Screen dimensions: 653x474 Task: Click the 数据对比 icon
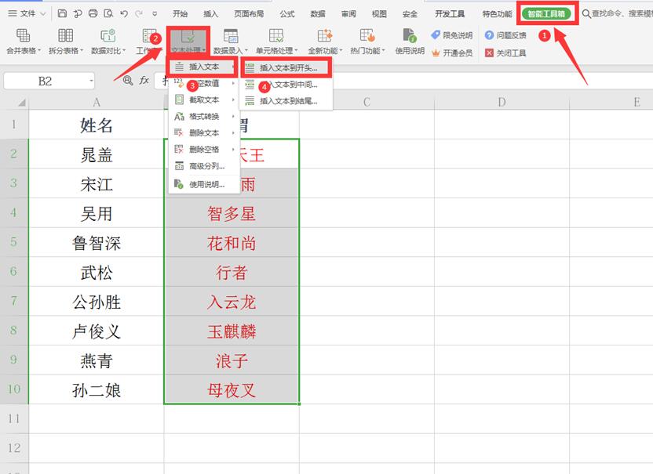pyautogui.click(x=108, y=36)
